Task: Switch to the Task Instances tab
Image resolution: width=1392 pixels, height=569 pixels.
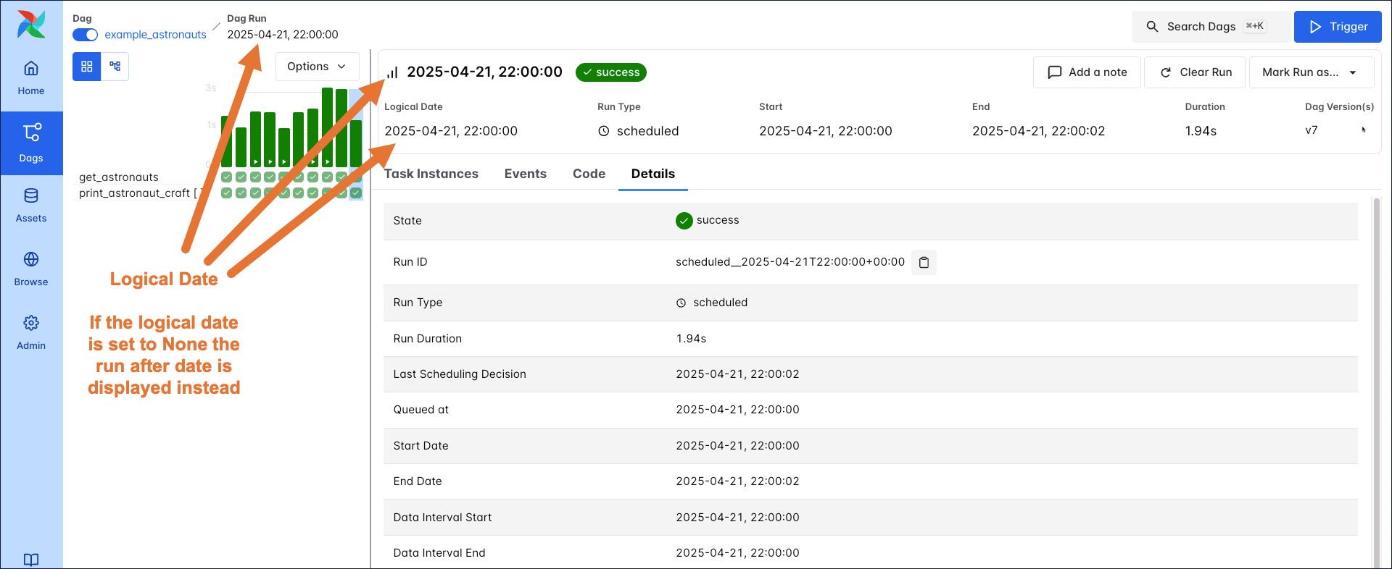Action: [431, 174]
